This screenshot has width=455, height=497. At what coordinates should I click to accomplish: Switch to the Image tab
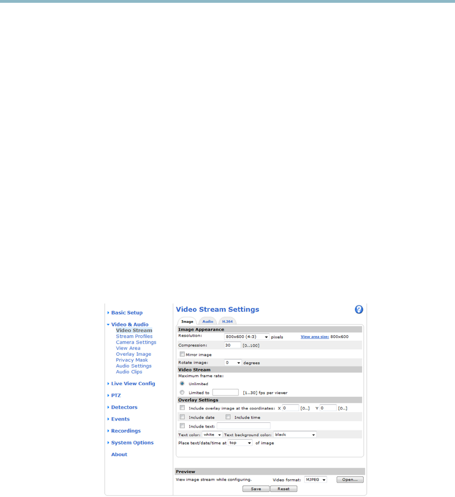tap(187, 321)
